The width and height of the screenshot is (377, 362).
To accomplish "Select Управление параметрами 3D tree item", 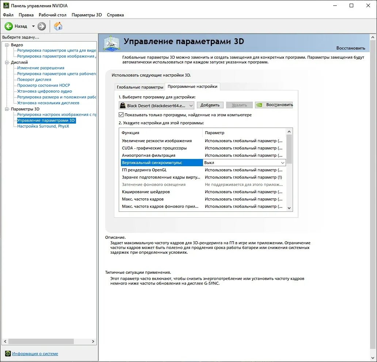I will pyautogui.click(x=46, y=120).
